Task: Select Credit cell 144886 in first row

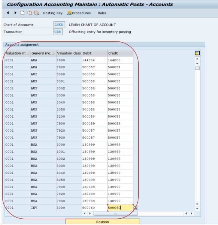Action: coord(120,60)
